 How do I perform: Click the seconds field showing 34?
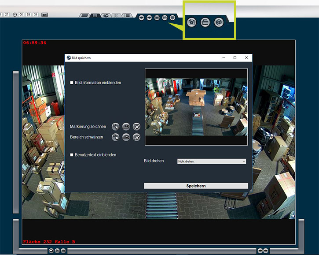point(36,15)
